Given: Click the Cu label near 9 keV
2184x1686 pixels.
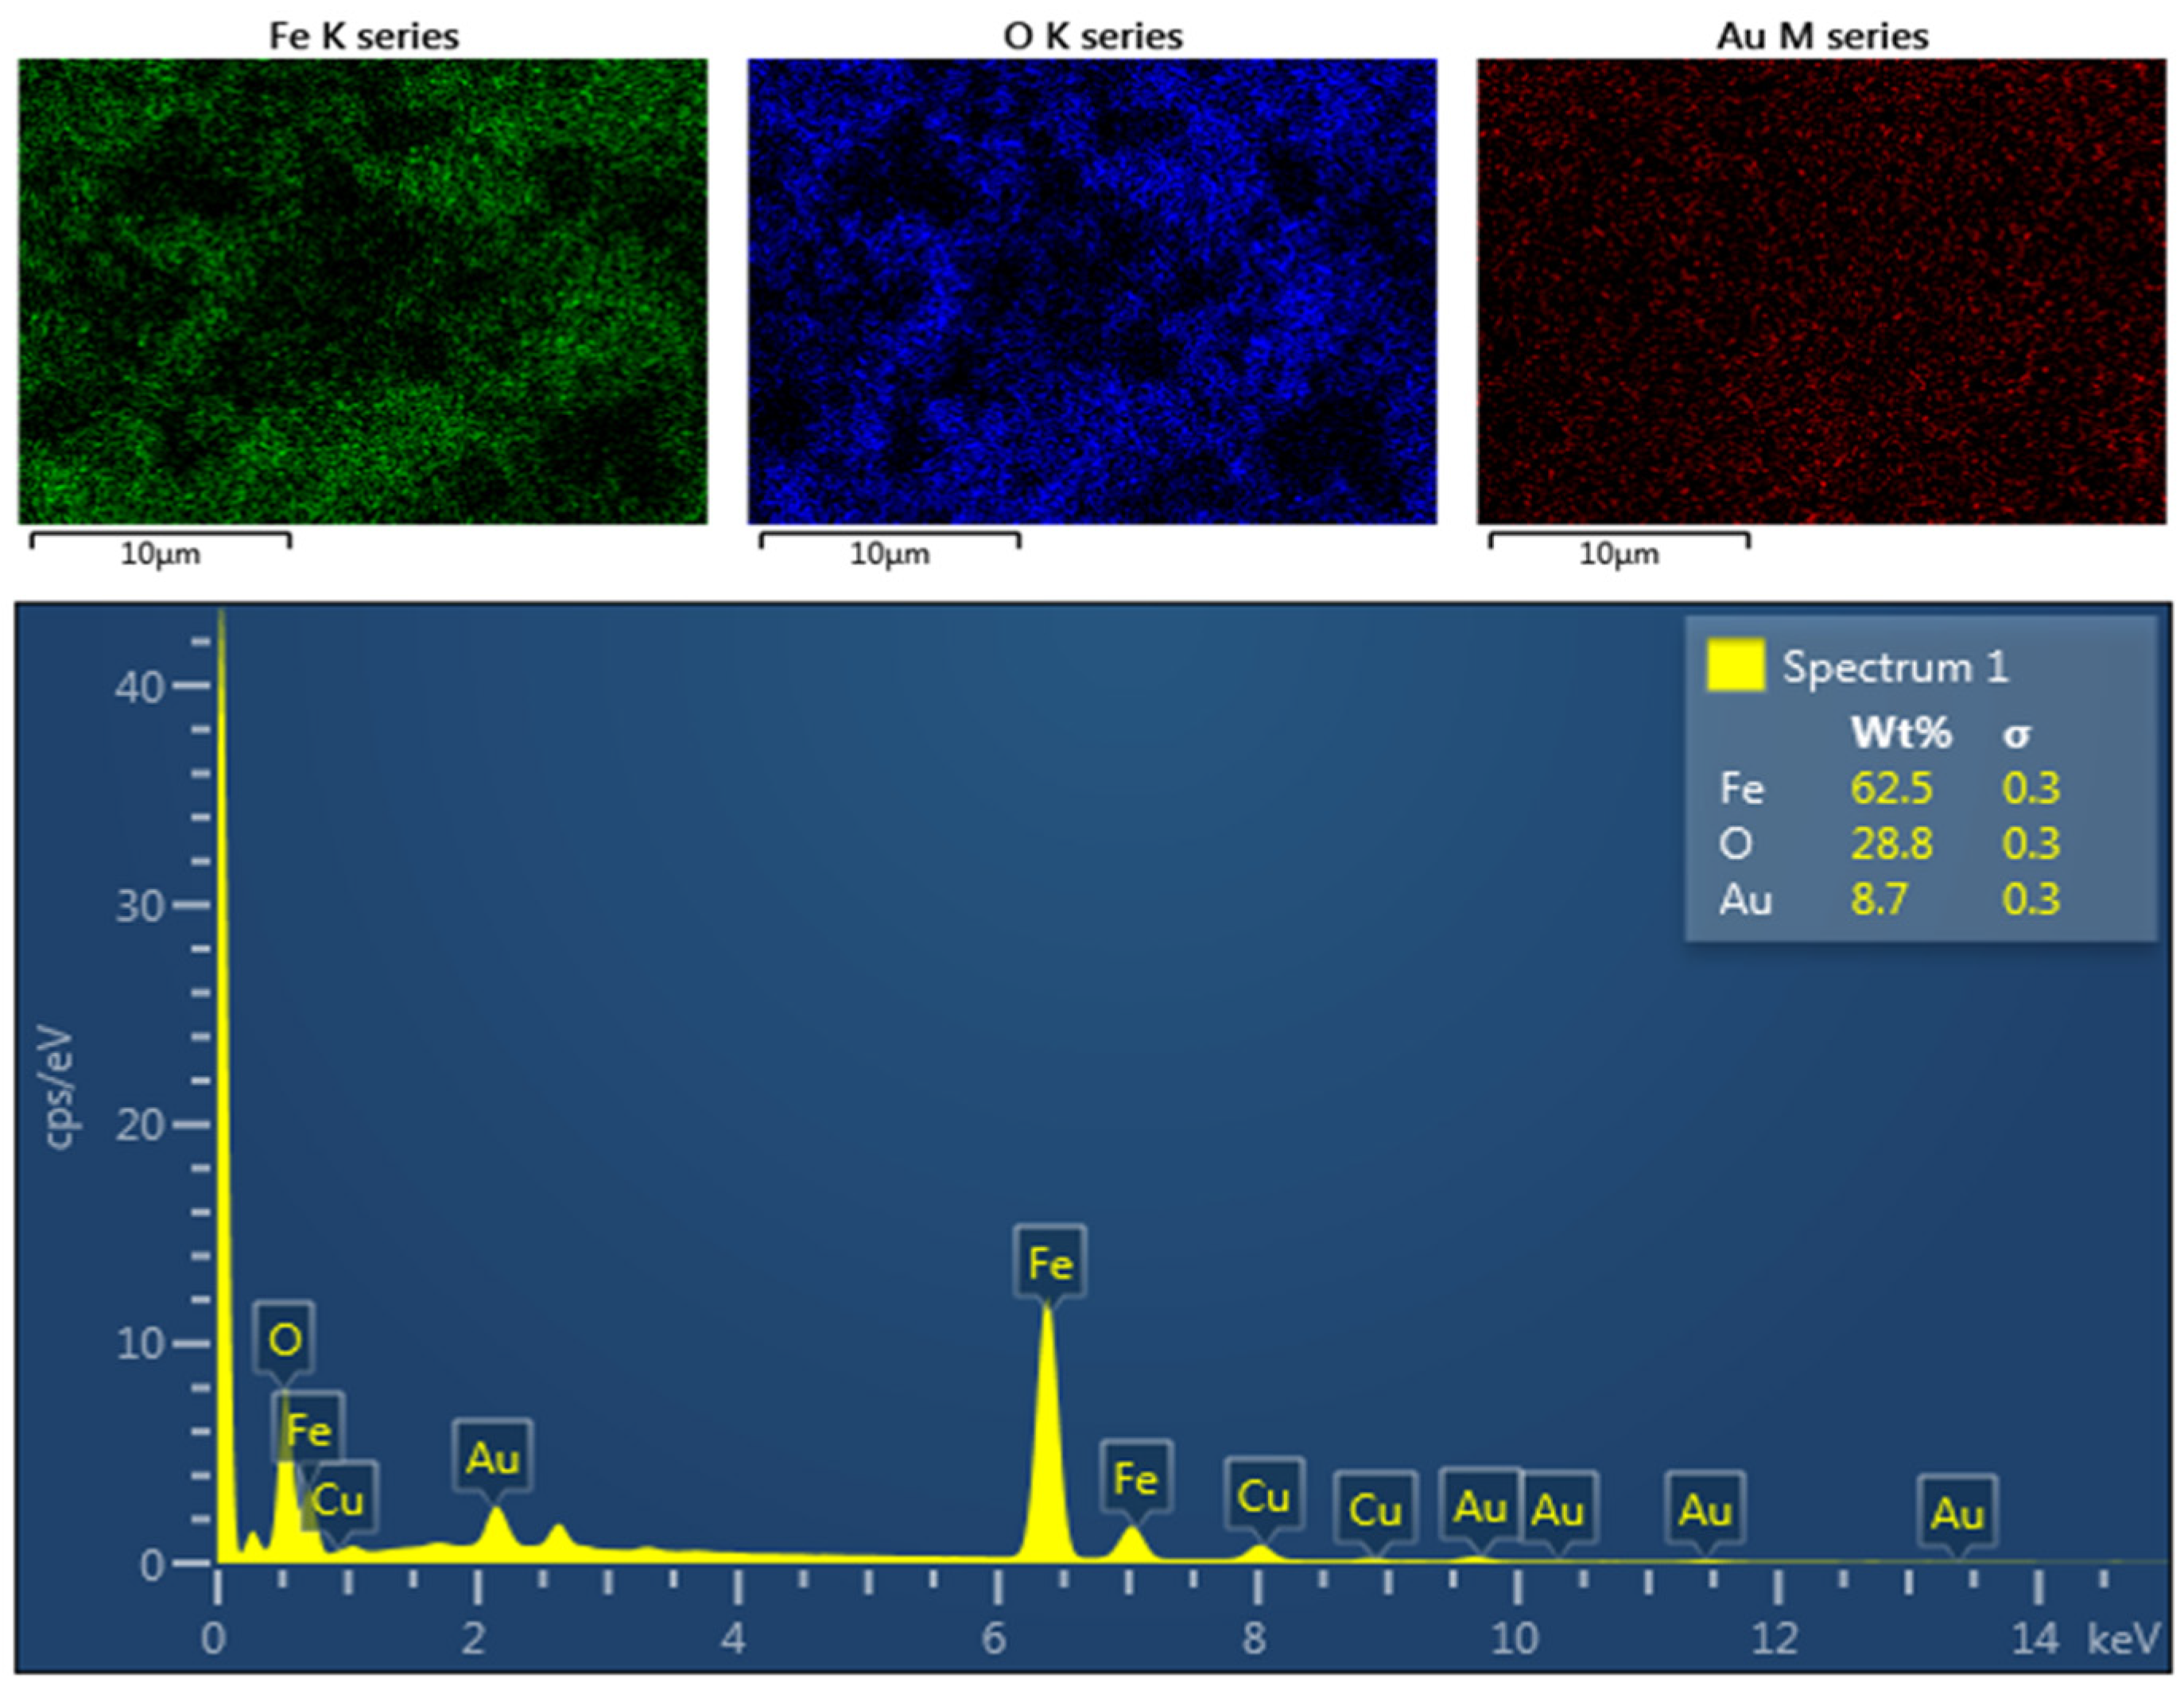Looking at the screenshot, I should click(x=1375, y=1510).
